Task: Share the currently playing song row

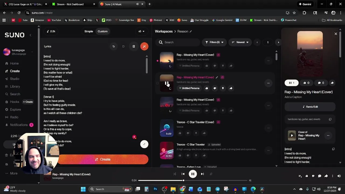Action: pos(231,88)
